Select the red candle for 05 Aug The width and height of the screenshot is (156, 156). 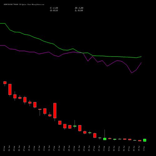(x=15, y=96)
